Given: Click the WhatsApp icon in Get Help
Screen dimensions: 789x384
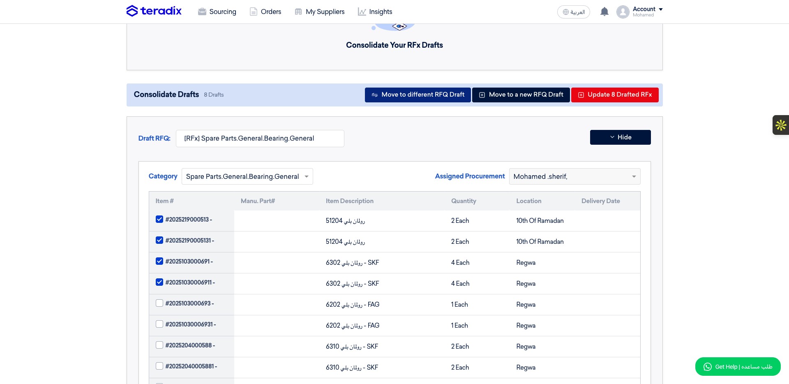Looking at the screenshot, I should pos(707,367).
